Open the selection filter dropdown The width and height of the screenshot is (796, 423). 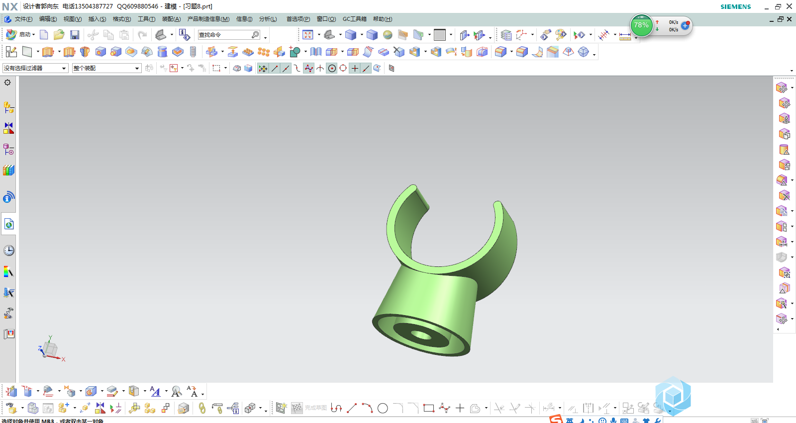tap(35, 68)
